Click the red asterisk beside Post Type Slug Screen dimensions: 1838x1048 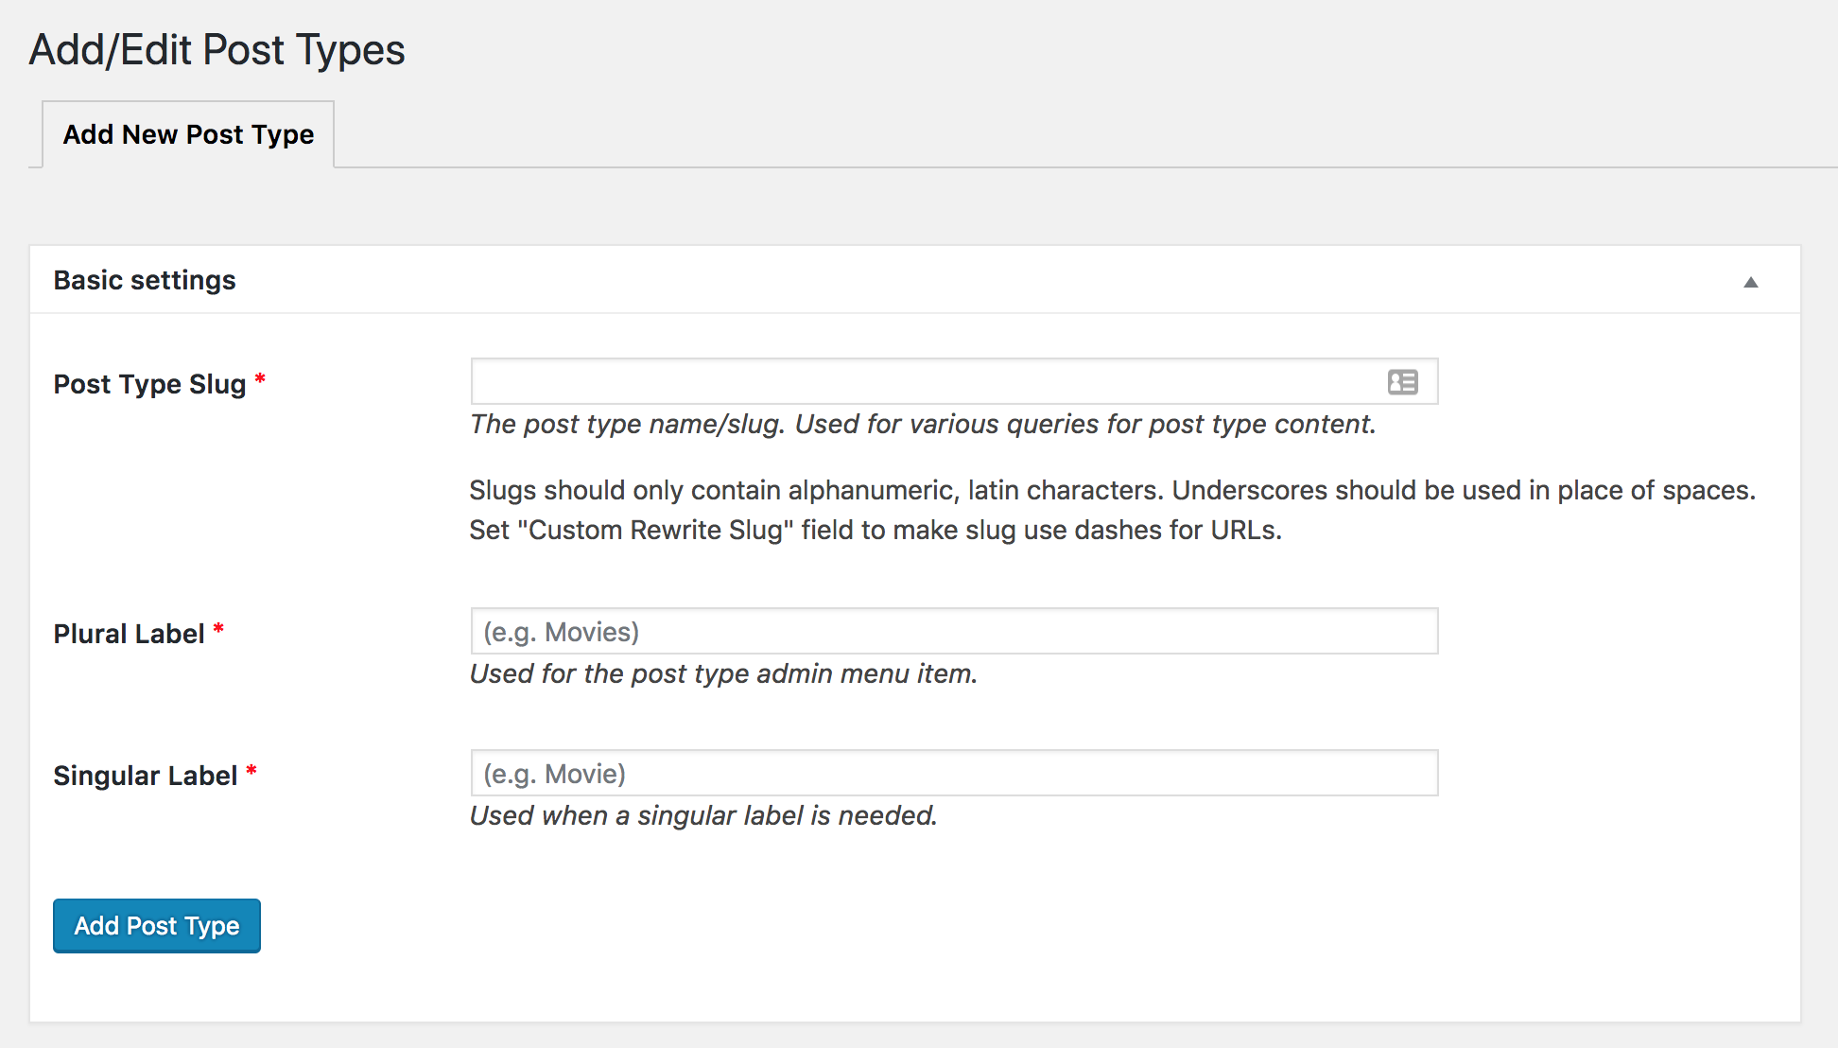click(x=260, y=379)
